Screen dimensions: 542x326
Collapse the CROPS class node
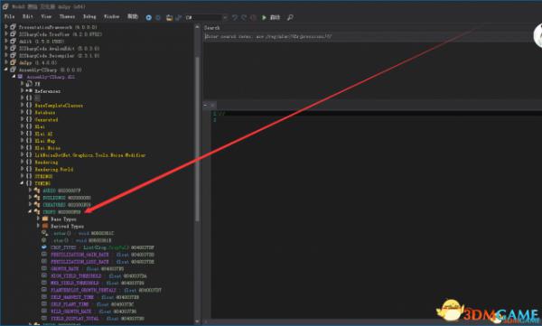(30, 211)
